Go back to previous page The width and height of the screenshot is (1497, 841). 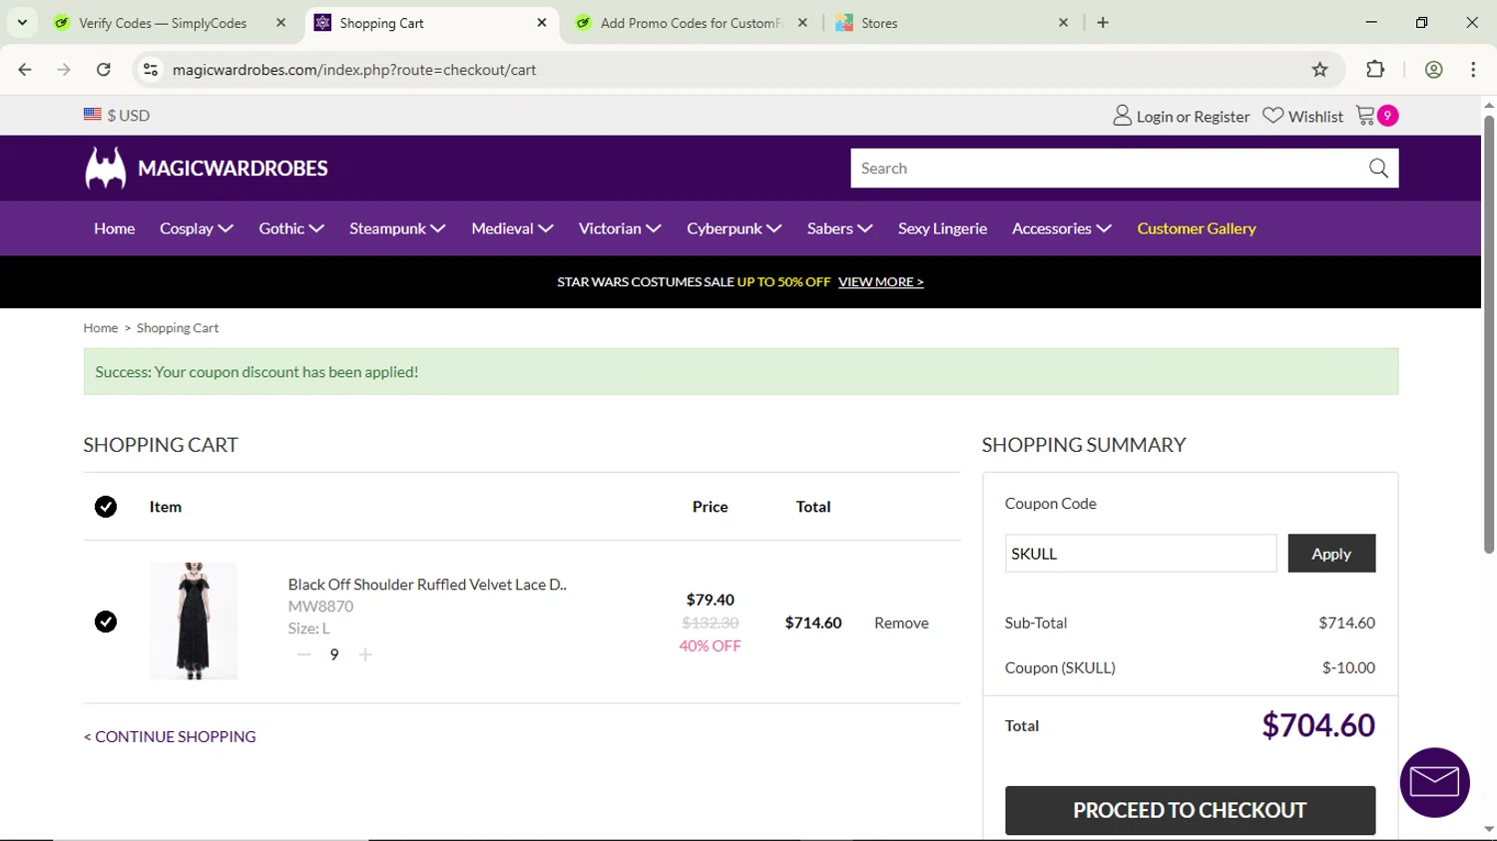(x=25, y=70)
